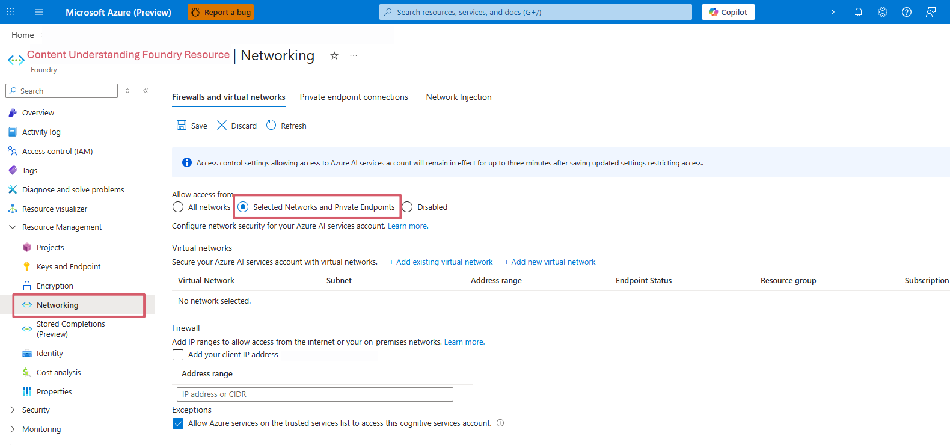
Task: Open Identity in the sidebar
Action: pos(49,353)
